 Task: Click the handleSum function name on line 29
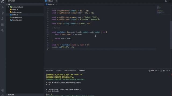(60, 32)
